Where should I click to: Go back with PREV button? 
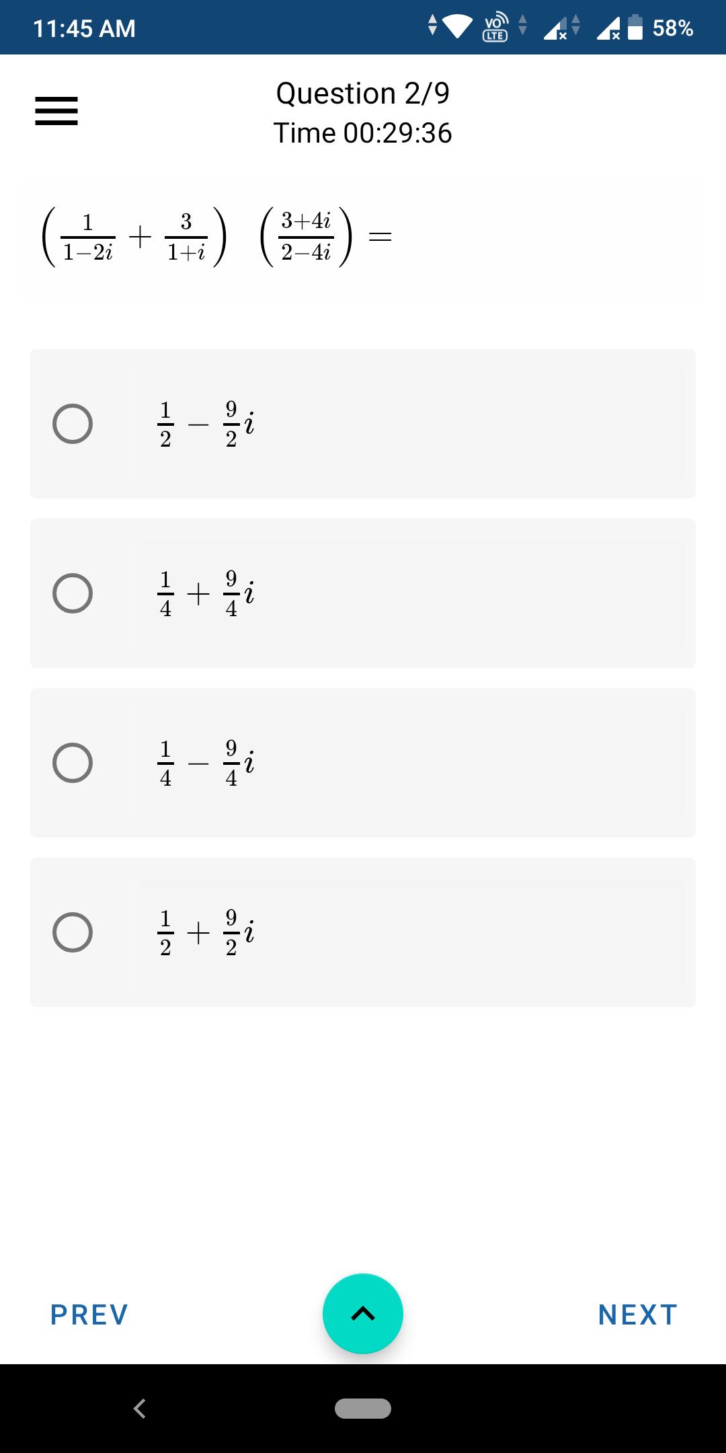coord(89,1314)
